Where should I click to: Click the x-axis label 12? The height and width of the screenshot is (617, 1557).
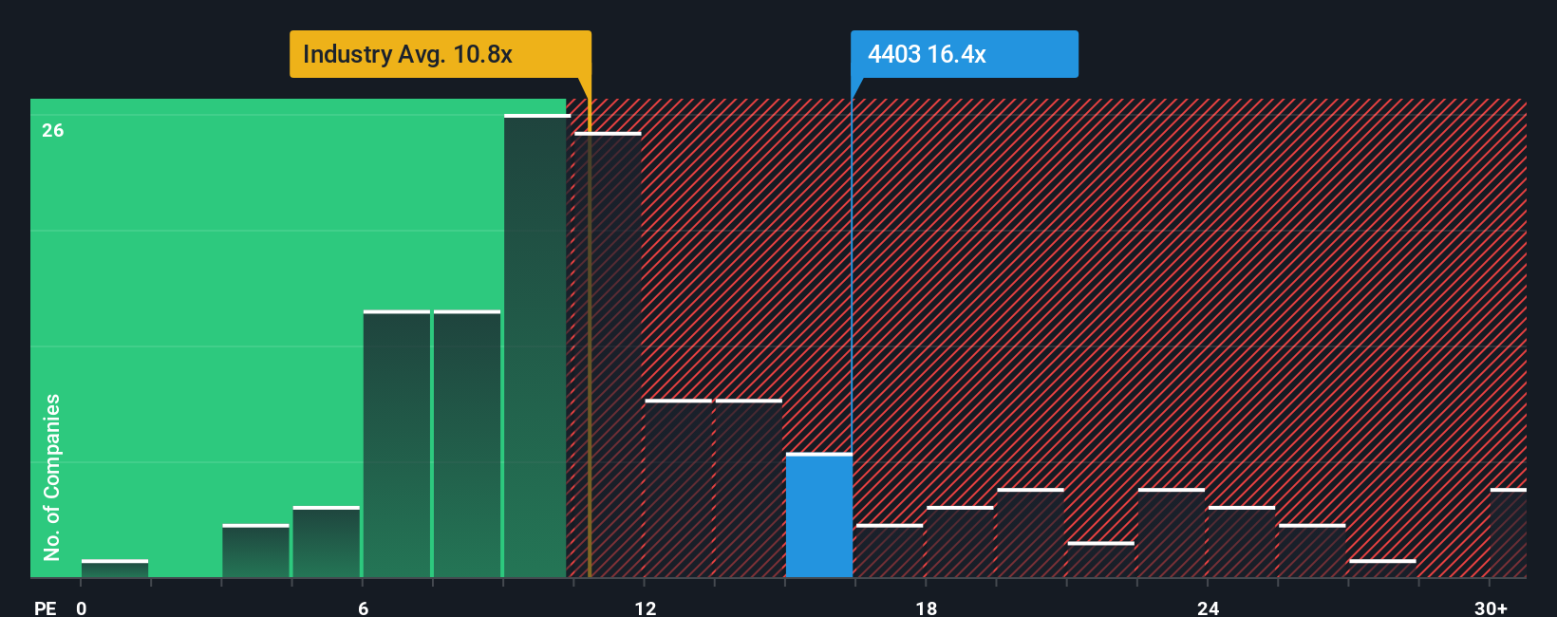click(x=646, y=608)
